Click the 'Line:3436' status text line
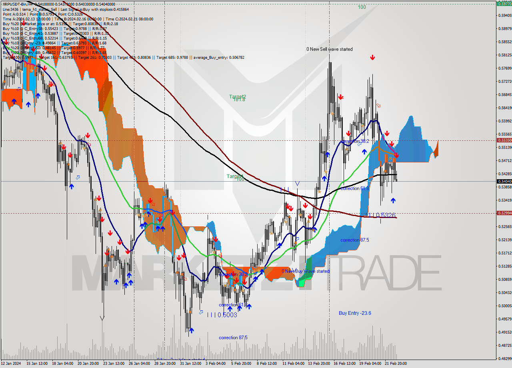 click(66, 9)
